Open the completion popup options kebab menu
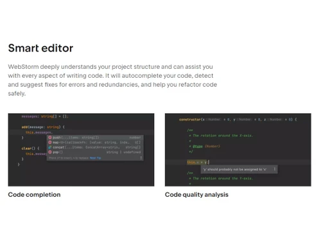This screenshot has width=321, height=241. (141, 158)
